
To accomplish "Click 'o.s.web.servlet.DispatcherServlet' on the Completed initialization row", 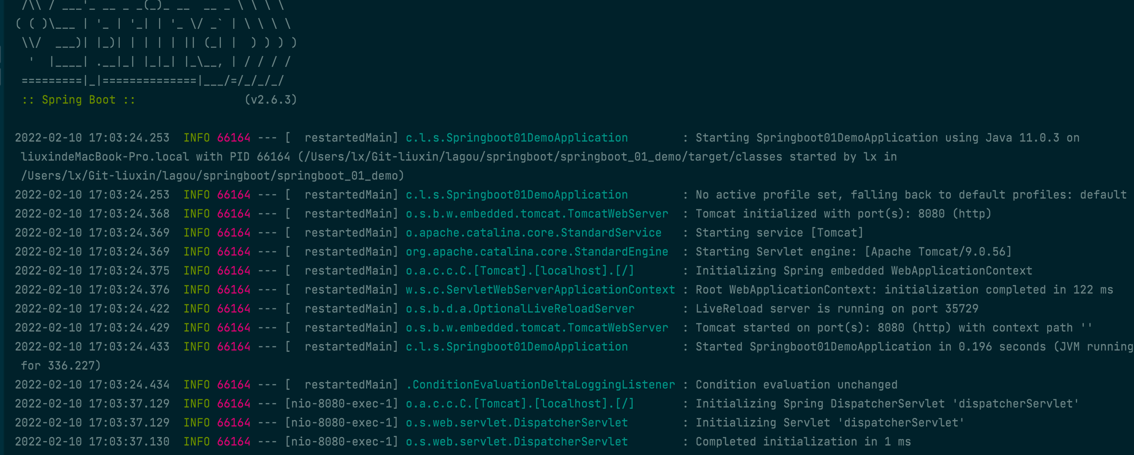I will pyautogui.click(x=517, y=441).
